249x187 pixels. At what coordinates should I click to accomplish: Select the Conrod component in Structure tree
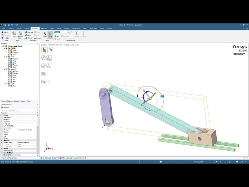coord(13,48)
